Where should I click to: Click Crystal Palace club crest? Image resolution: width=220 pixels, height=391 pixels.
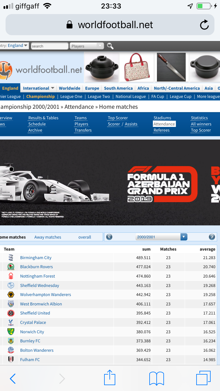(x=11, y=322)
